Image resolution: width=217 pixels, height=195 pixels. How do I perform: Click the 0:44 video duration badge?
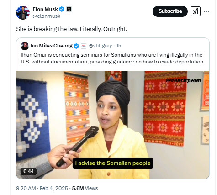(28, 171)
